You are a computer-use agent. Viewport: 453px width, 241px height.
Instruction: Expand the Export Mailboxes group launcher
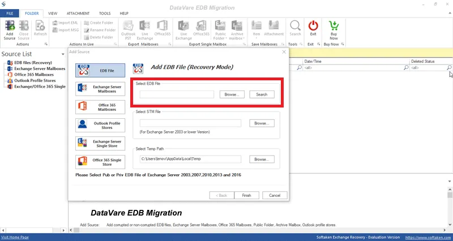pos(170,44)
